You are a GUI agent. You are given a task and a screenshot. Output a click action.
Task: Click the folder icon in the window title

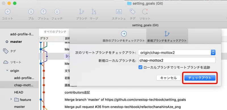[129, 3]
